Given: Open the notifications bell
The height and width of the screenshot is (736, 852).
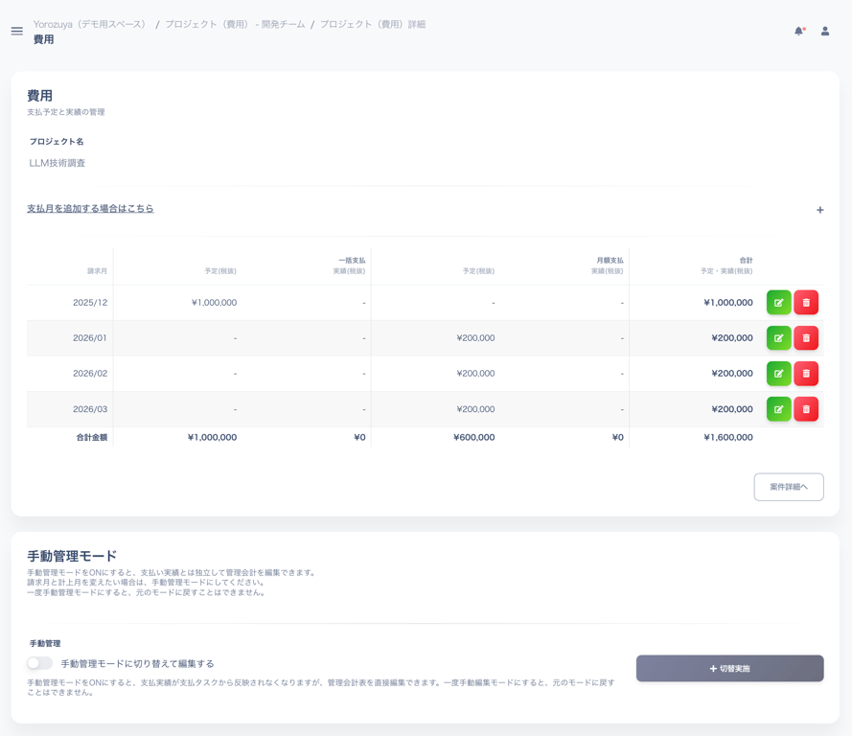Looking at the screenshot, I should pos(798,31).
